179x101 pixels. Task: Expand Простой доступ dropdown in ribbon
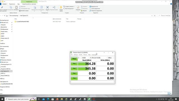69,9
